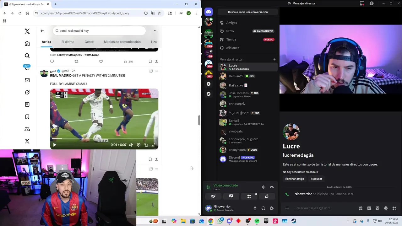Image resolution: width=402 pixels, height=226 pixels.
Task: Disconnect from the Discord call
Action: [x=272, y=187]
